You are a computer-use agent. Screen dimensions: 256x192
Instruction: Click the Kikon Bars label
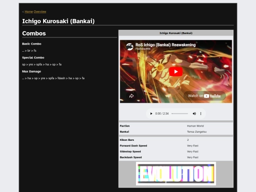coord(127,140)
